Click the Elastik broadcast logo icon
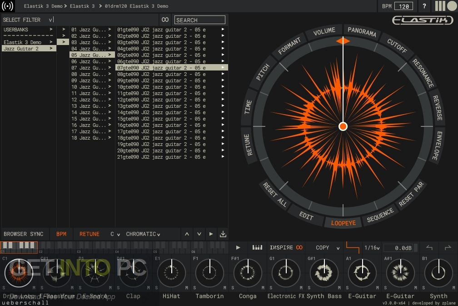The width and height of the screenshot is (458, 306). 8,6
